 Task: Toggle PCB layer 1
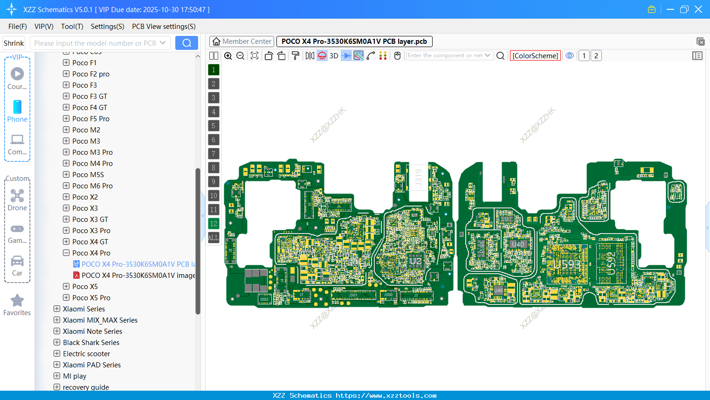pyautogui.click(x=214, y=70)
